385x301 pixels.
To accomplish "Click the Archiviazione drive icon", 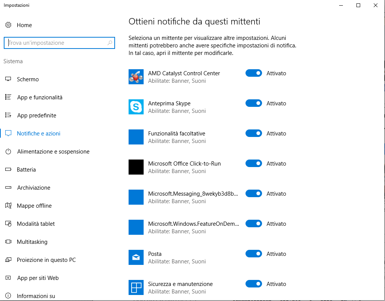I will [x=8, y=187].
